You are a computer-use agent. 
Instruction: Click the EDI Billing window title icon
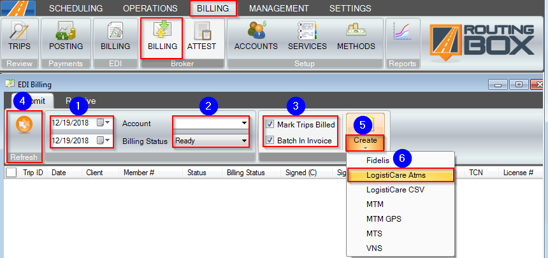pyautogui.click(x=9, y=84)
